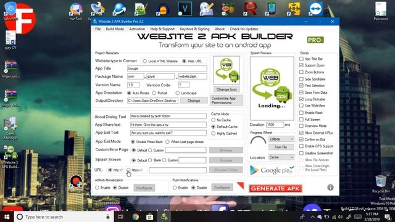This screenshot has width=395, height=222.
Task: Click Change Icon button
Action: point(227,89)
